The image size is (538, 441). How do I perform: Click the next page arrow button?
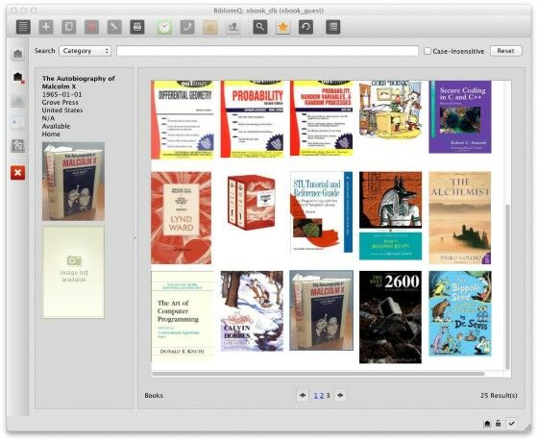point(340,395)
